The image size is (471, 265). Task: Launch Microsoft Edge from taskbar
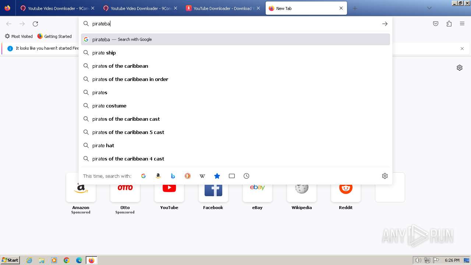[79, 260]
